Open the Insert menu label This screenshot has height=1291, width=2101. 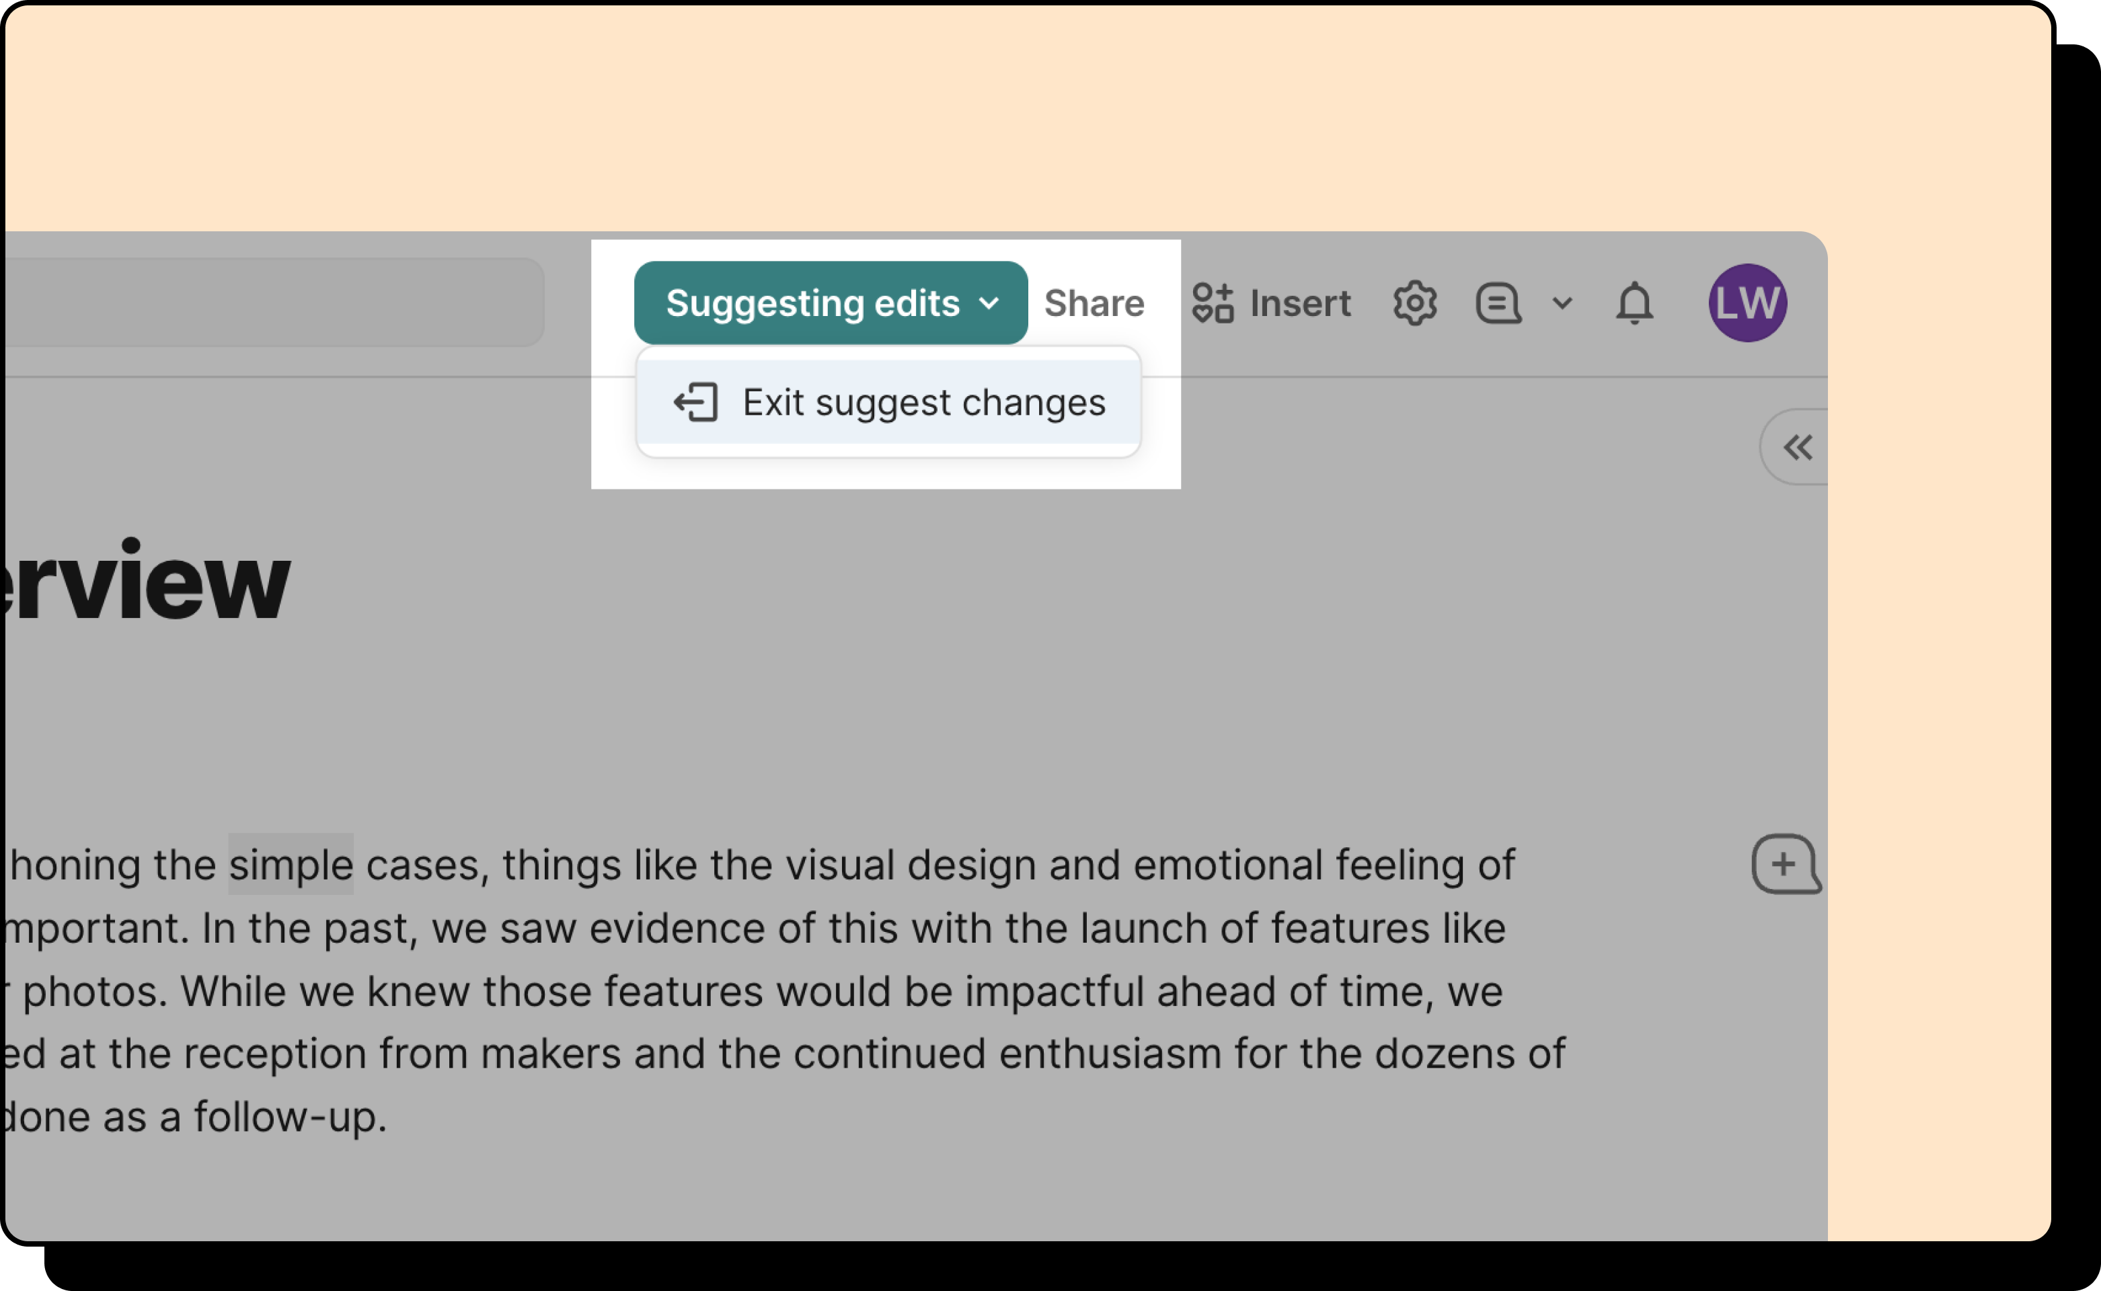pyautogui.click(x=1300, y=303)
